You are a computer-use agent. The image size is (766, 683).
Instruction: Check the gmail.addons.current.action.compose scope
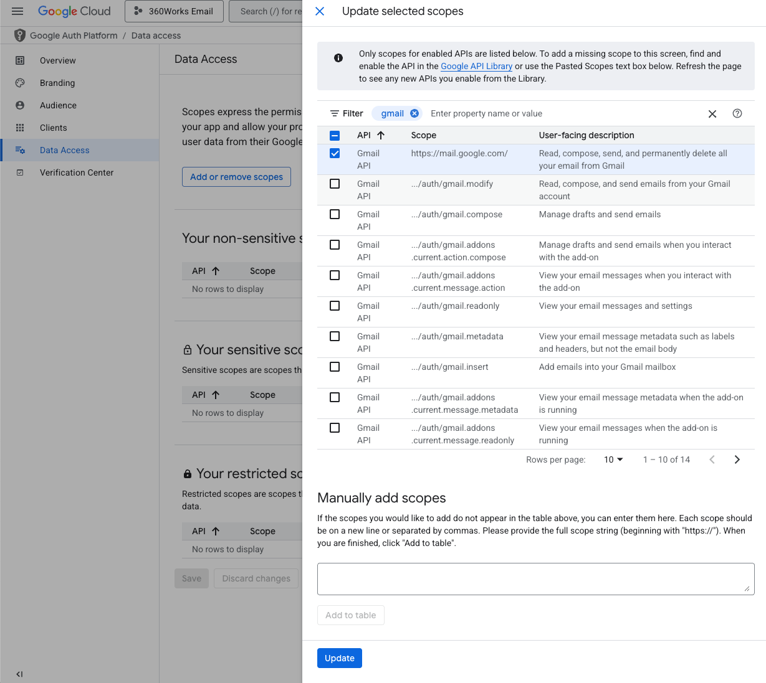(335, 245)
